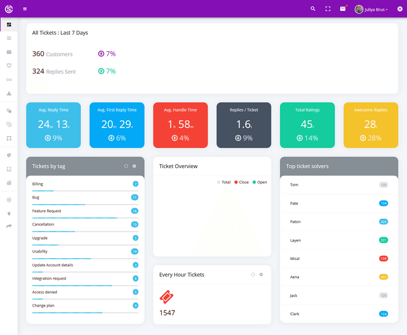The height and width of the screenshot is (335, 407).
Task: Click Mical's red 159 badge
Action: pos(384,259)
